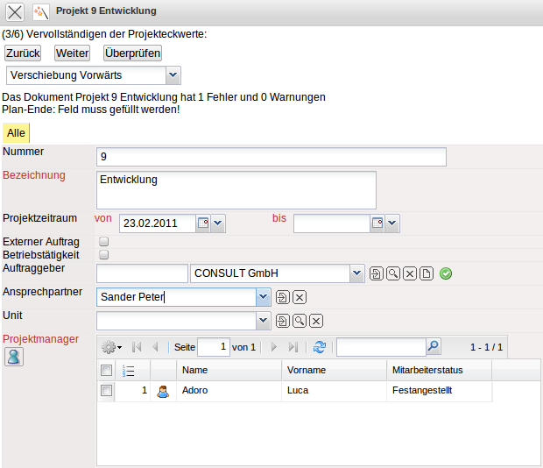543x468 pixels.
Task: Open calendar picker for bis date
Action: pyautogui.click(x=377, y=223)
